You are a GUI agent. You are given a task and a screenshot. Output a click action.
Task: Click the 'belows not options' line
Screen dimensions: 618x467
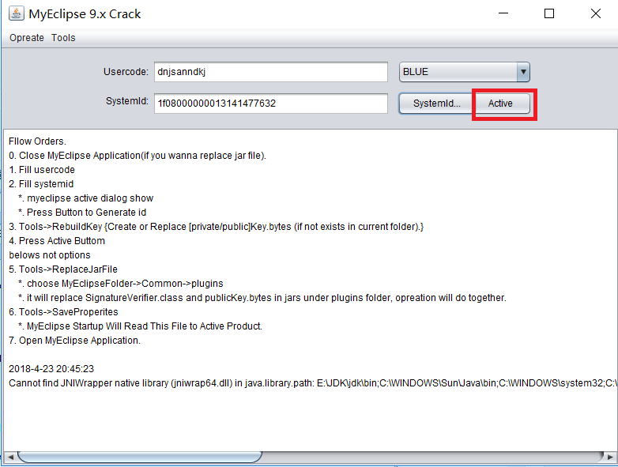pyautogui.click(x=50, y=255)
